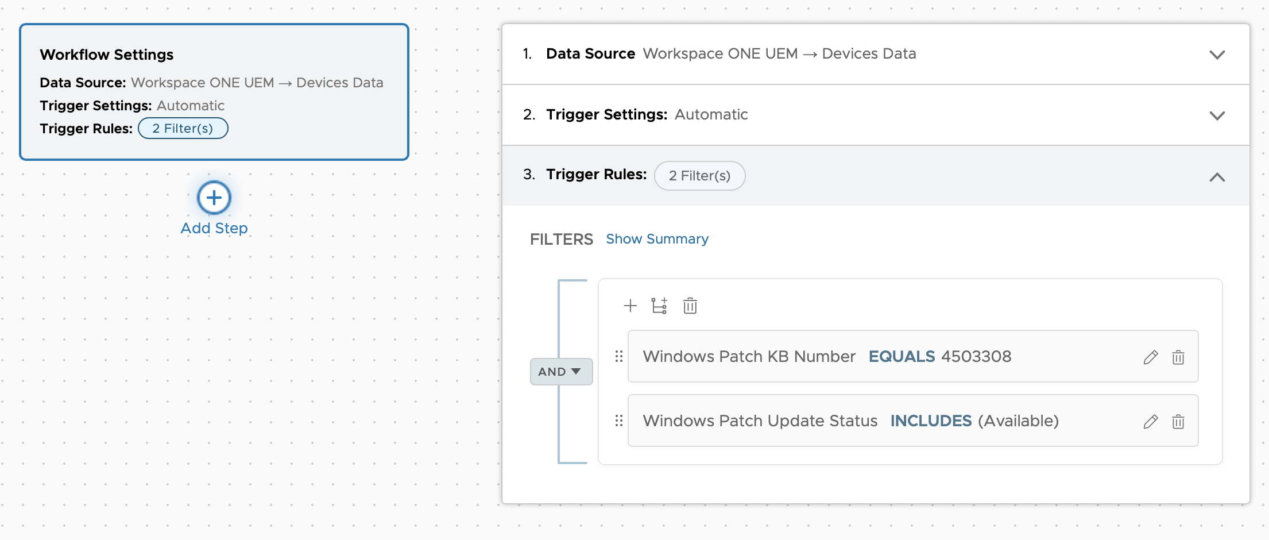The width and height of the screenshot is (1269, 540).
Task: Click the 2 Filter(s) badge in Workflow Settings
Action: tap(183, 129)
